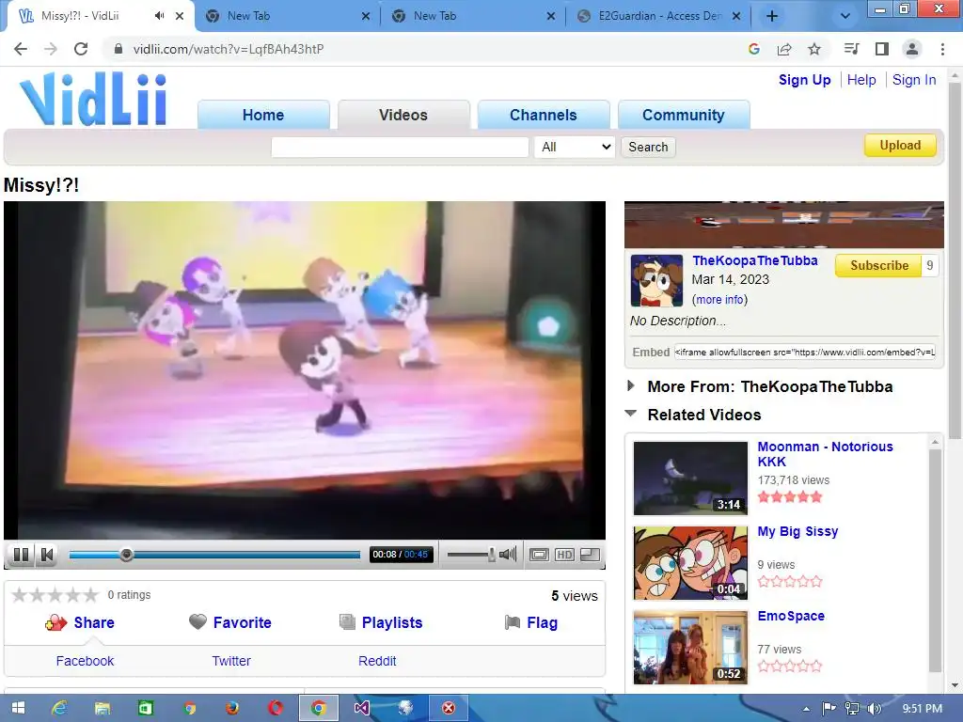963x722 pixels.
Task: Open the tab search dropdown chevron
Action: pos(845,16)
